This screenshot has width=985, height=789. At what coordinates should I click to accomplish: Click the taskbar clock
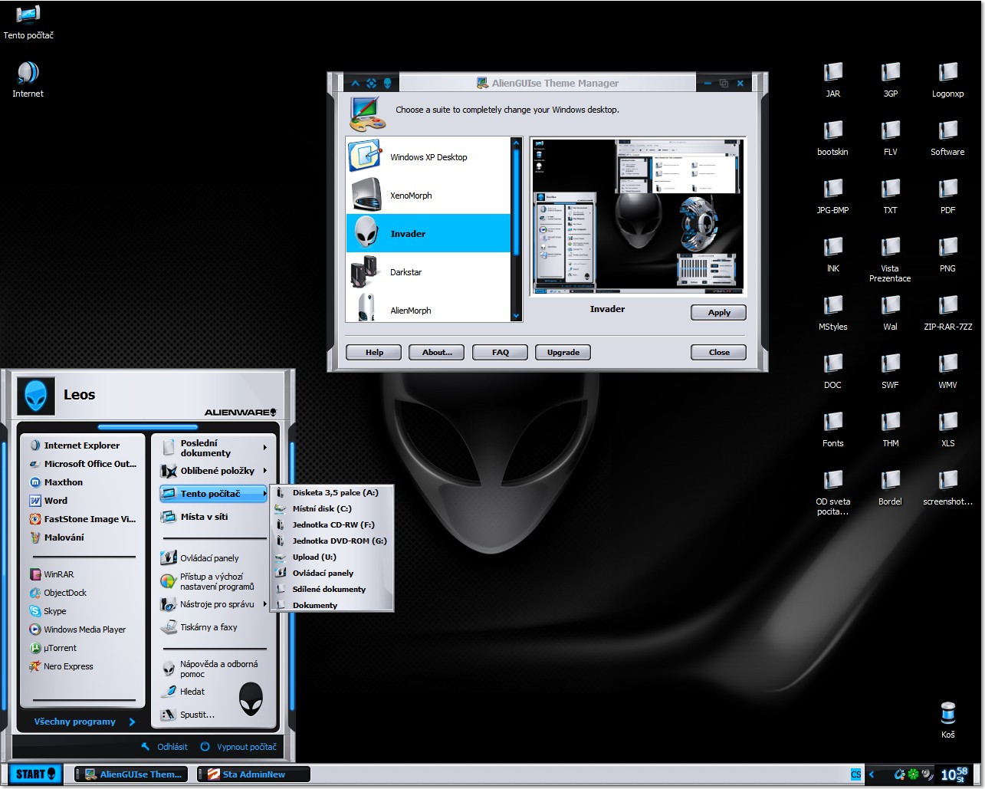(x=954, y=774)
